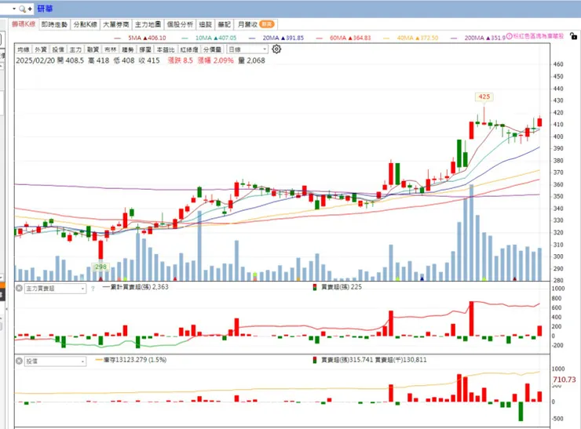The height and width of the screenshot is (429, 581).
Task: Close the 主力買賣超 indicator panel
Action: 19,288
